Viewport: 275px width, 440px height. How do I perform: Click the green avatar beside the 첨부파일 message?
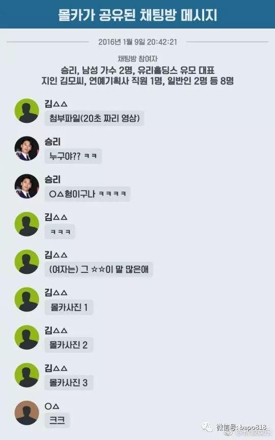tap(26, 111)
